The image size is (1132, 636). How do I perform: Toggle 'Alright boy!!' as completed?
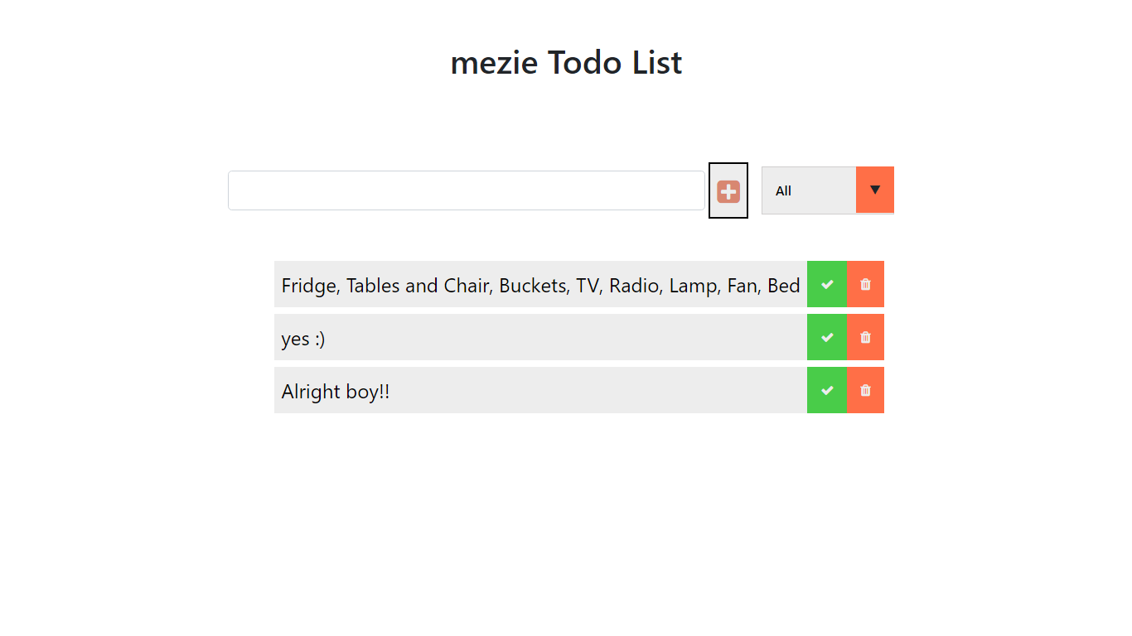click(827, 390)
